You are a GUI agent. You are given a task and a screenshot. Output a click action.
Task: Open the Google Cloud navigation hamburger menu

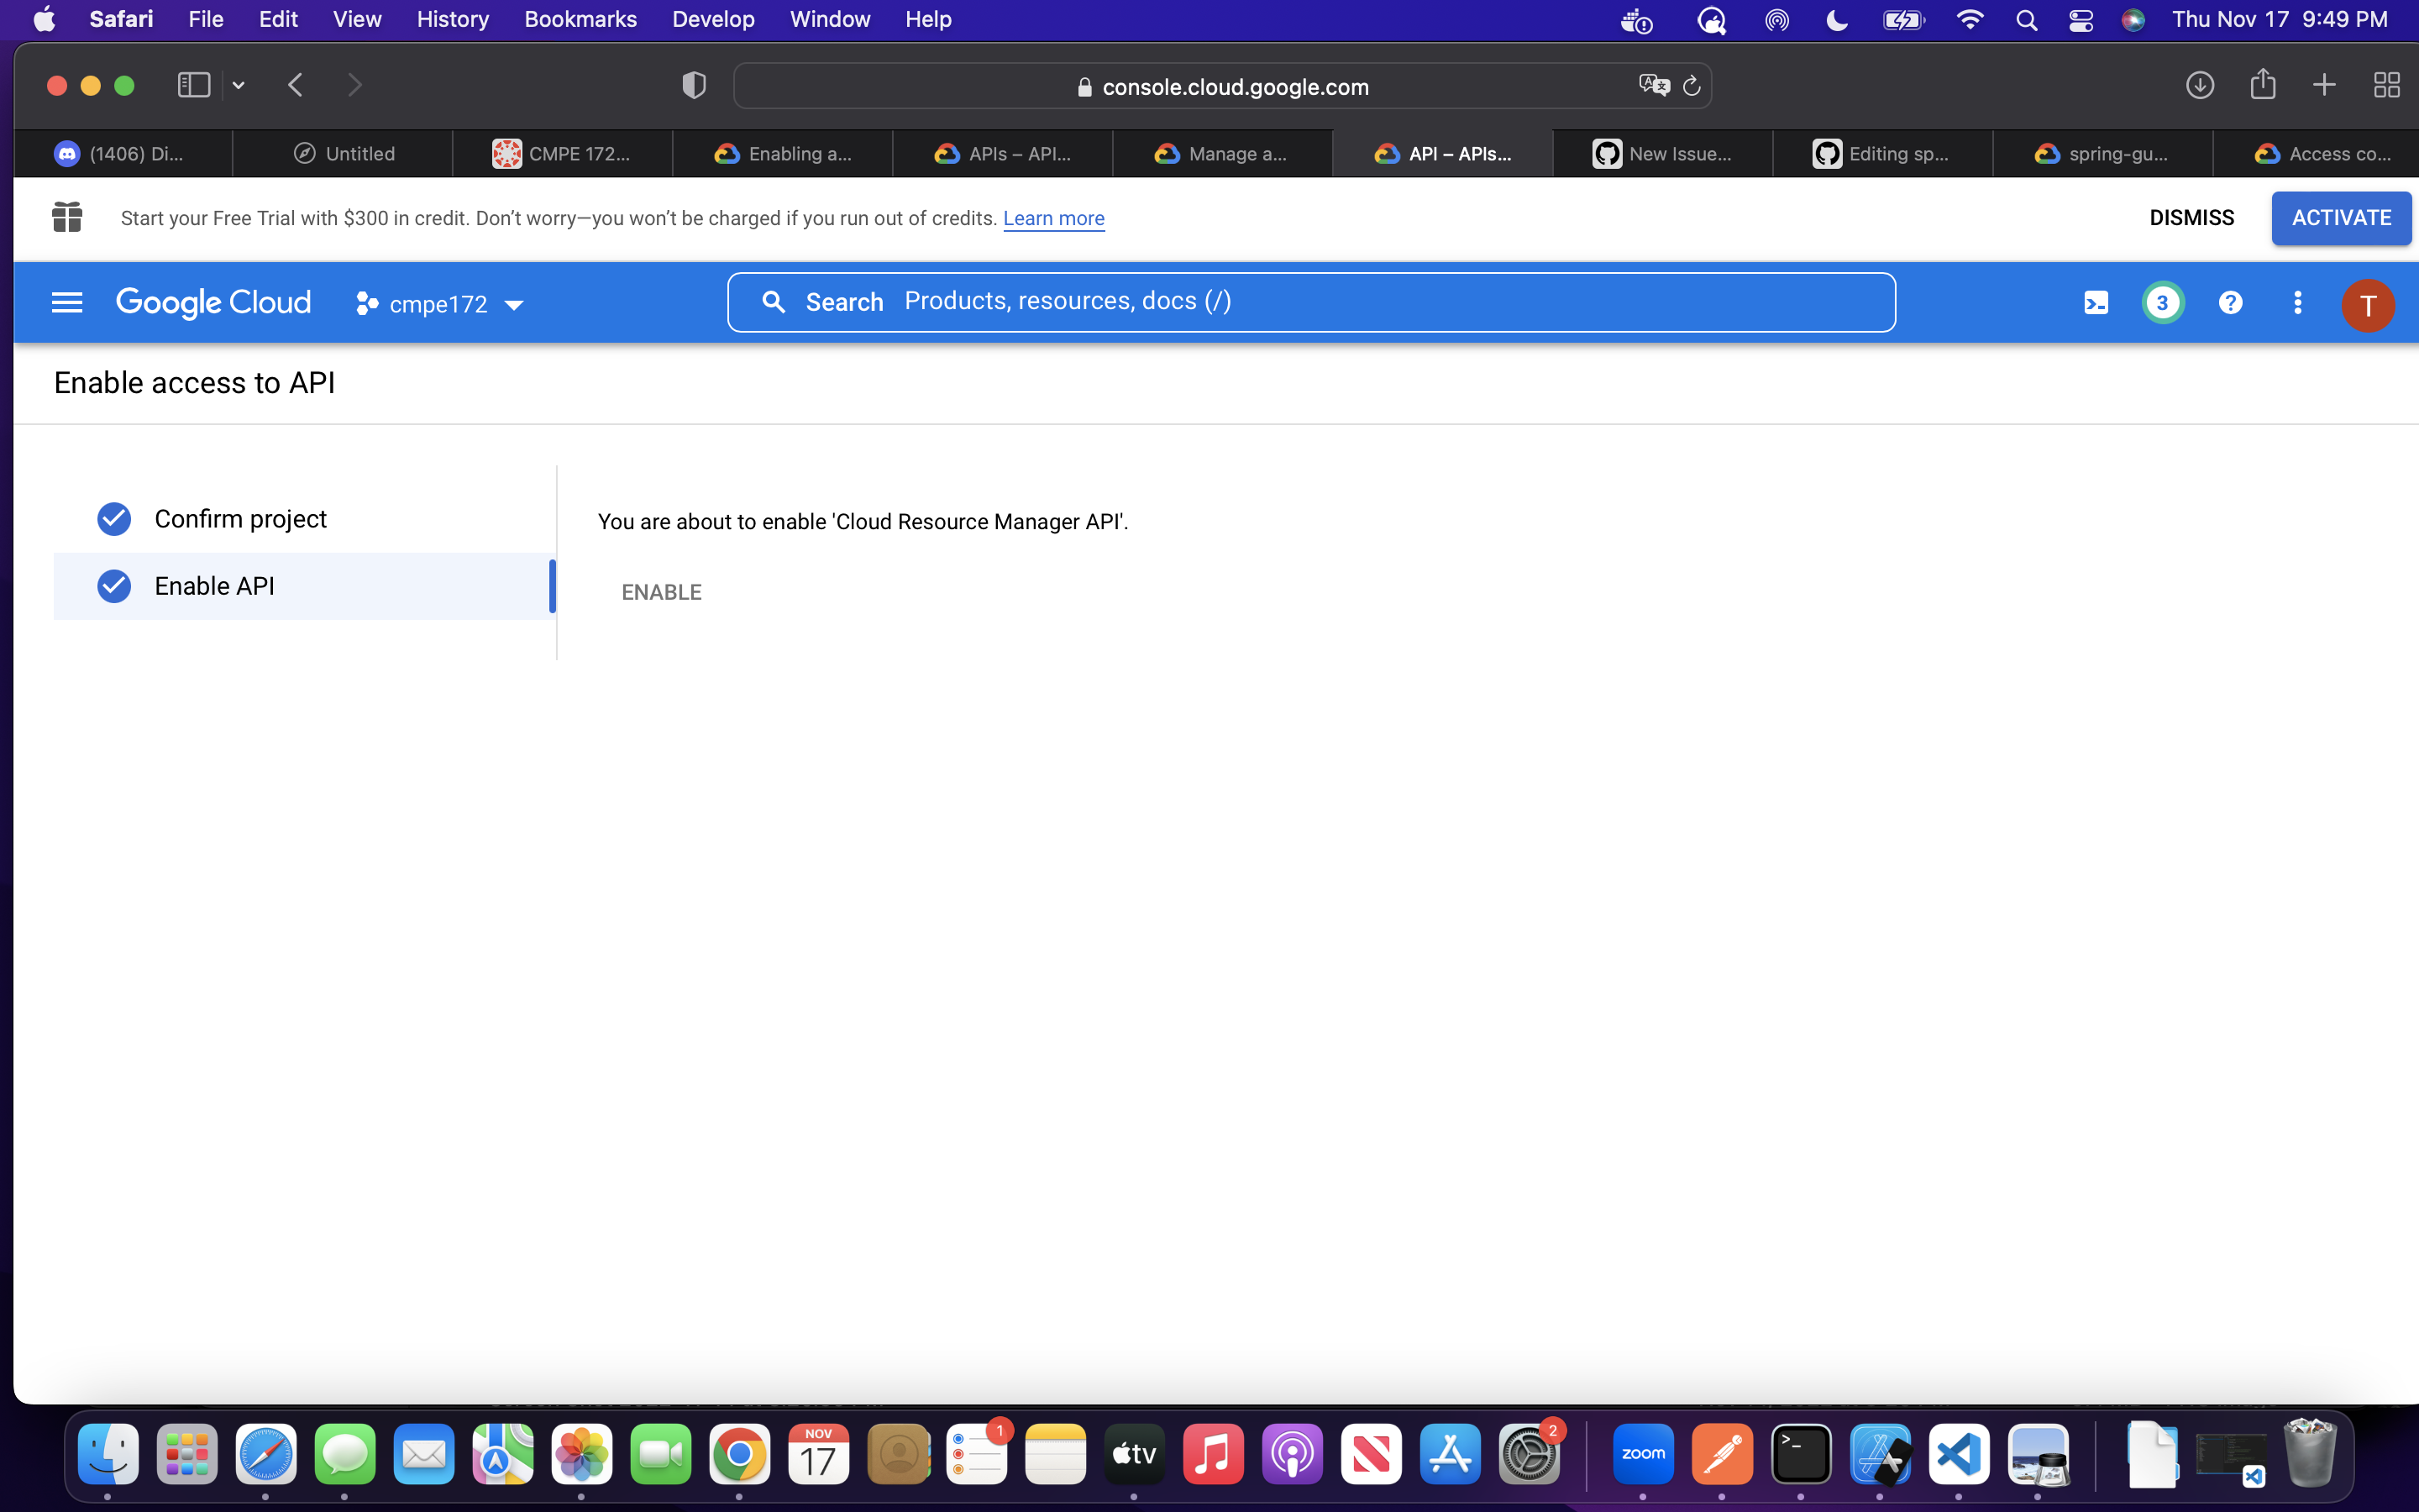click(66, 302)
